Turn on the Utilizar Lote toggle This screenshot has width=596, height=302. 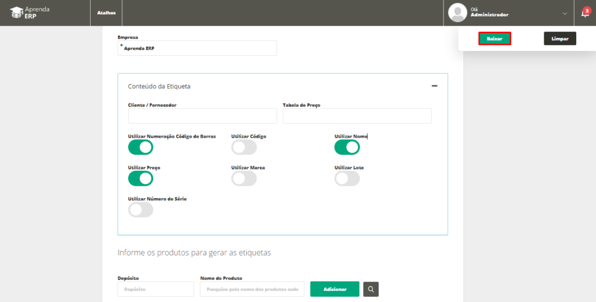[347, 178]
